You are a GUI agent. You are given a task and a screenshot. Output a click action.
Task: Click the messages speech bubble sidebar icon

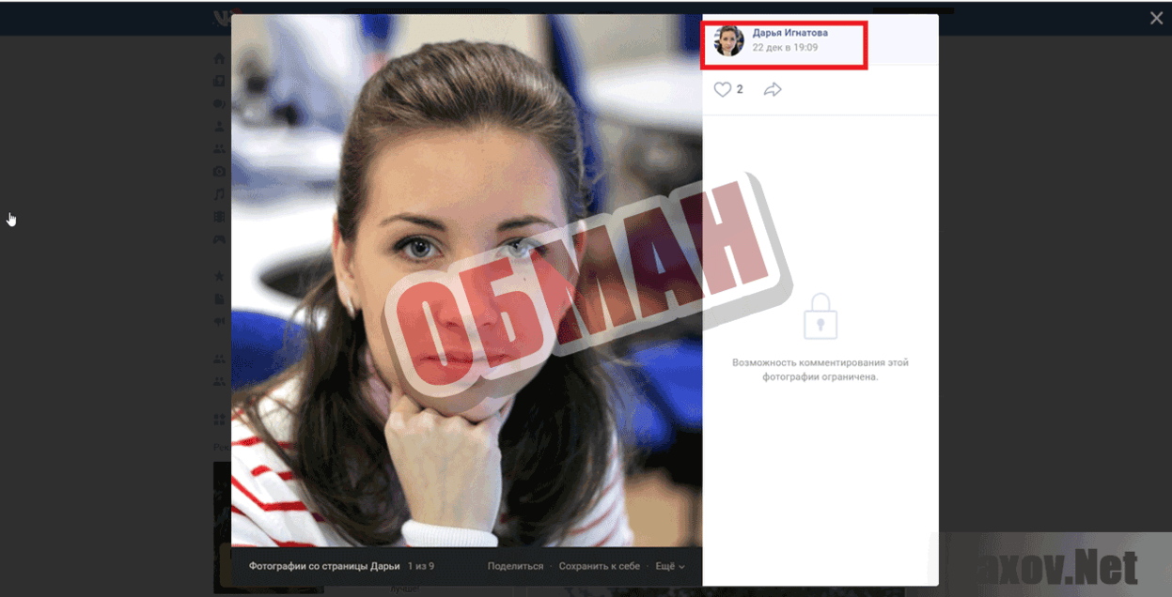coord(219,104)
